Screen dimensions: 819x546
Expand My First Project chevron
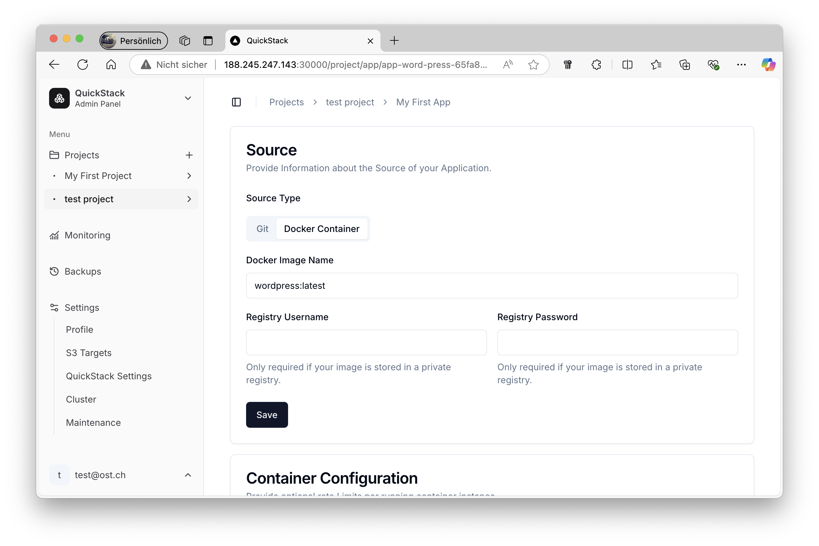(189, 176)
